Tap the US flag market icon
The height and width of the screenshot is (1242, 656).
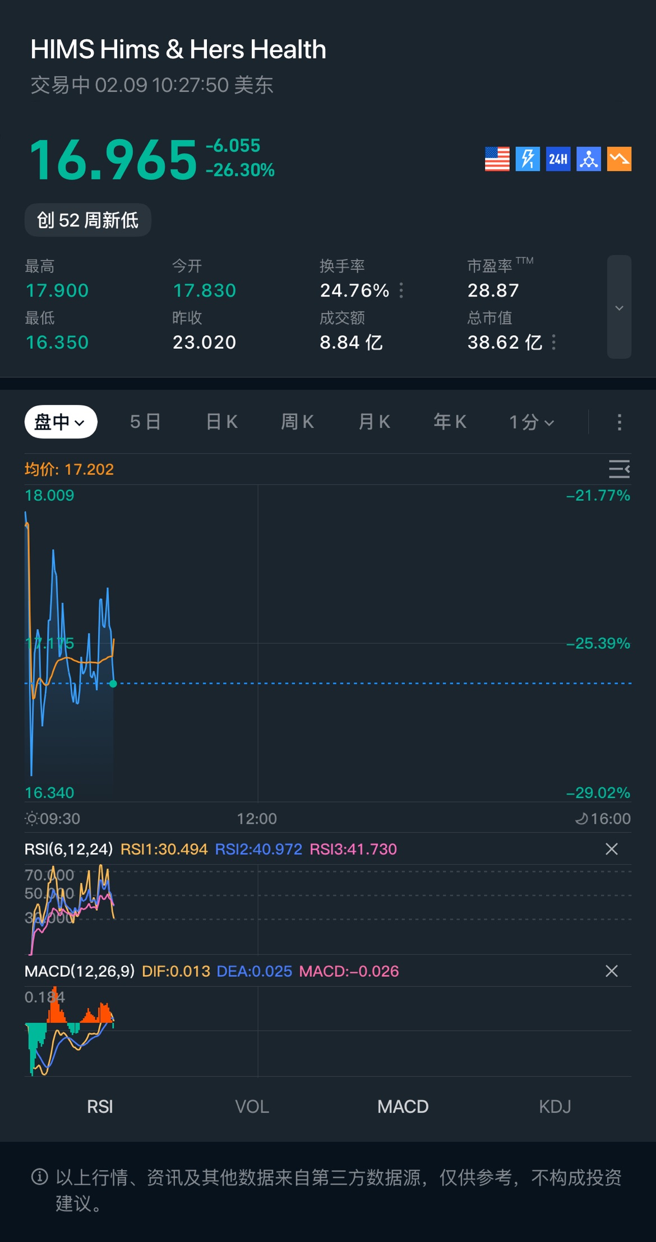[x=497, y=159]
